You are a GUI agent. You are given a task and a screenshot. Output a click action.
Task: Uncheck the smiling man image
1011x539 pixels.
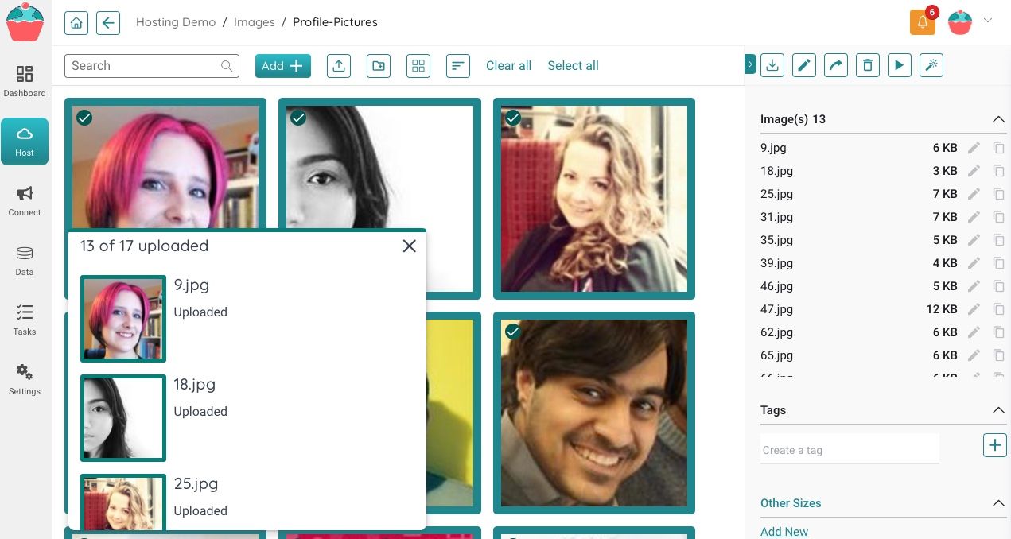[513, 332]
